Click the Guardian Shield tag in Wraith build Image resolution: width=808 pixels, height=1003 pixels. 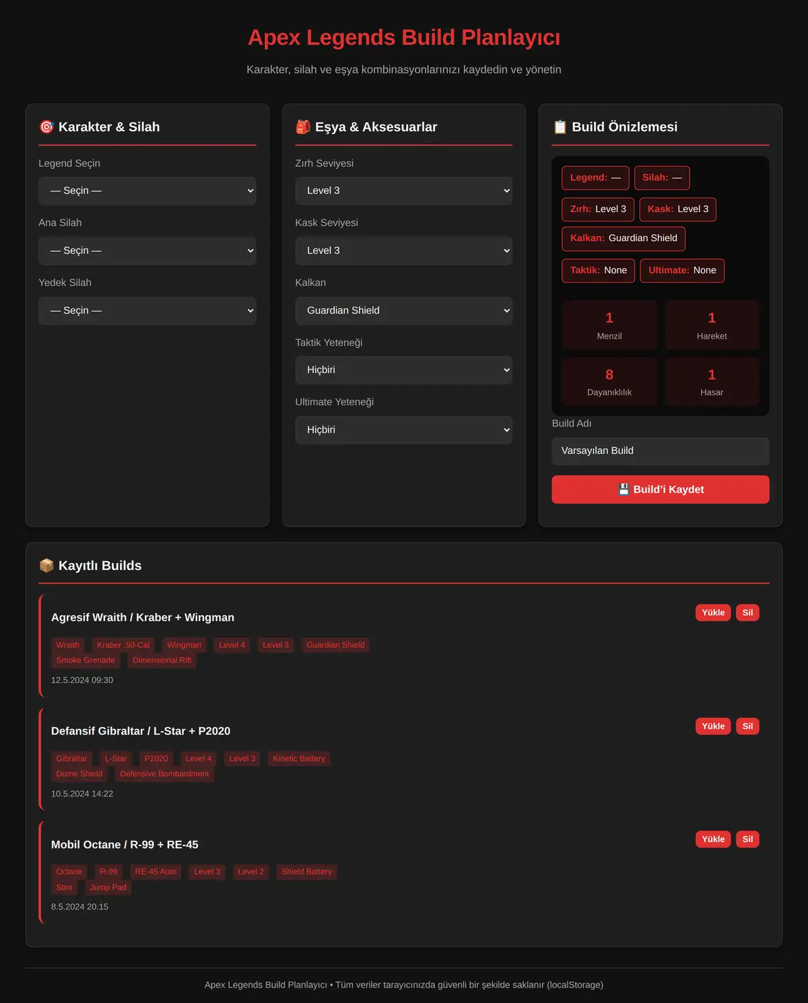(335, 645)
